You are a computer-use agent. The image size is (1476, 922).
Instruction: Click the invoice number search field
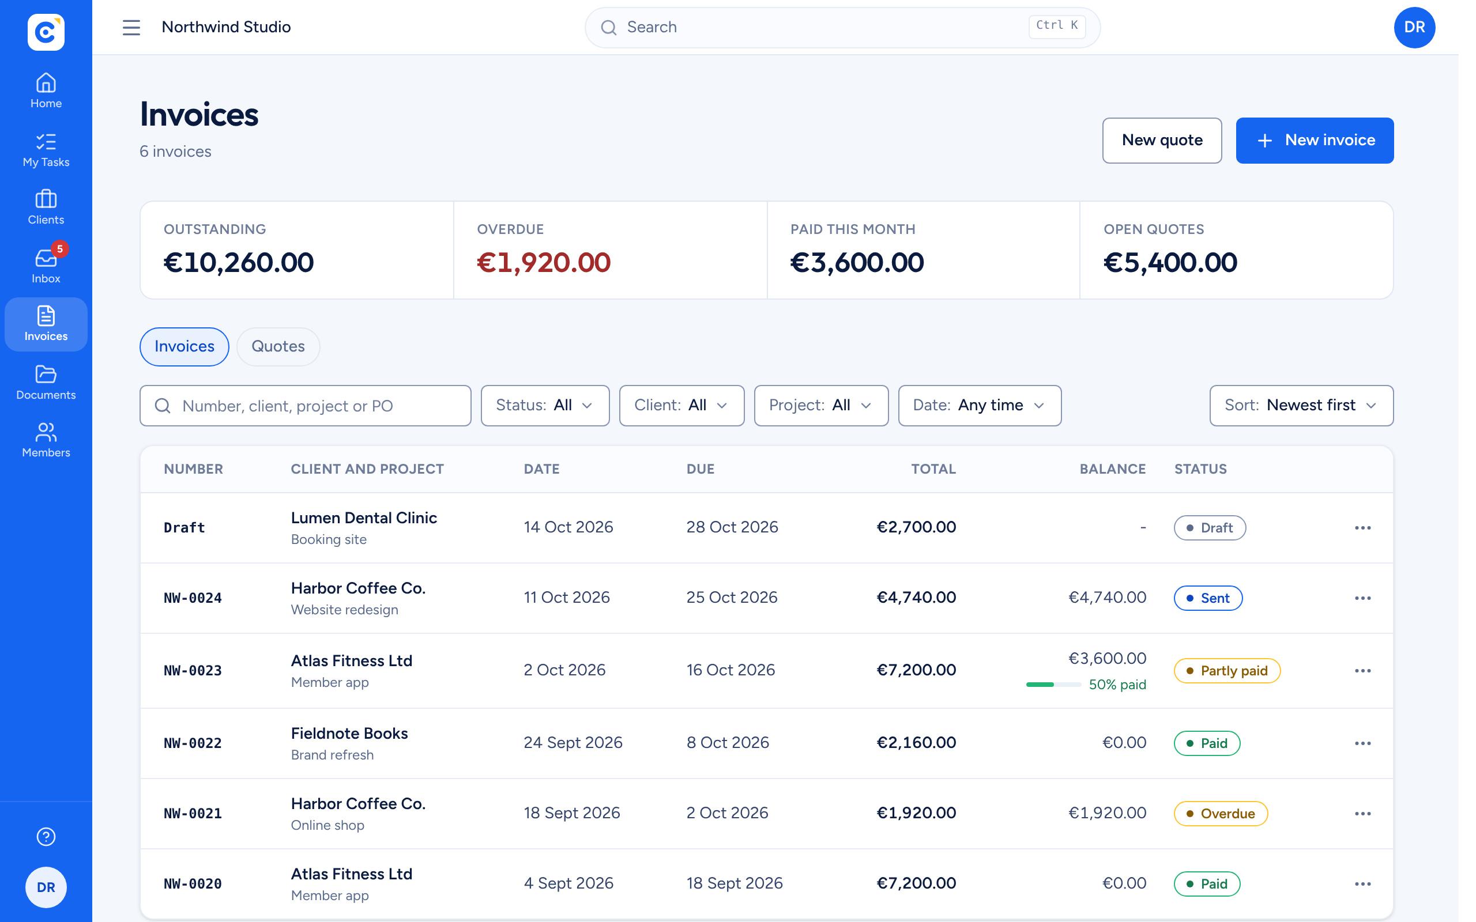(x=305, y=406)
